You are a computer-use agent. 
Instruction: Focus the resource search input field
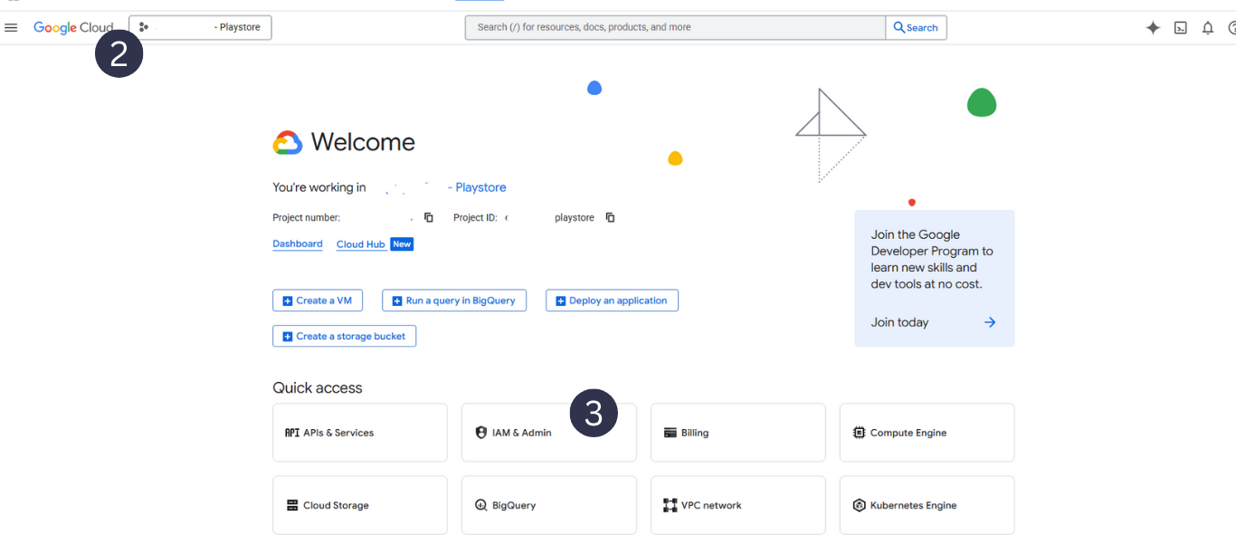click(x=674, y=28)
